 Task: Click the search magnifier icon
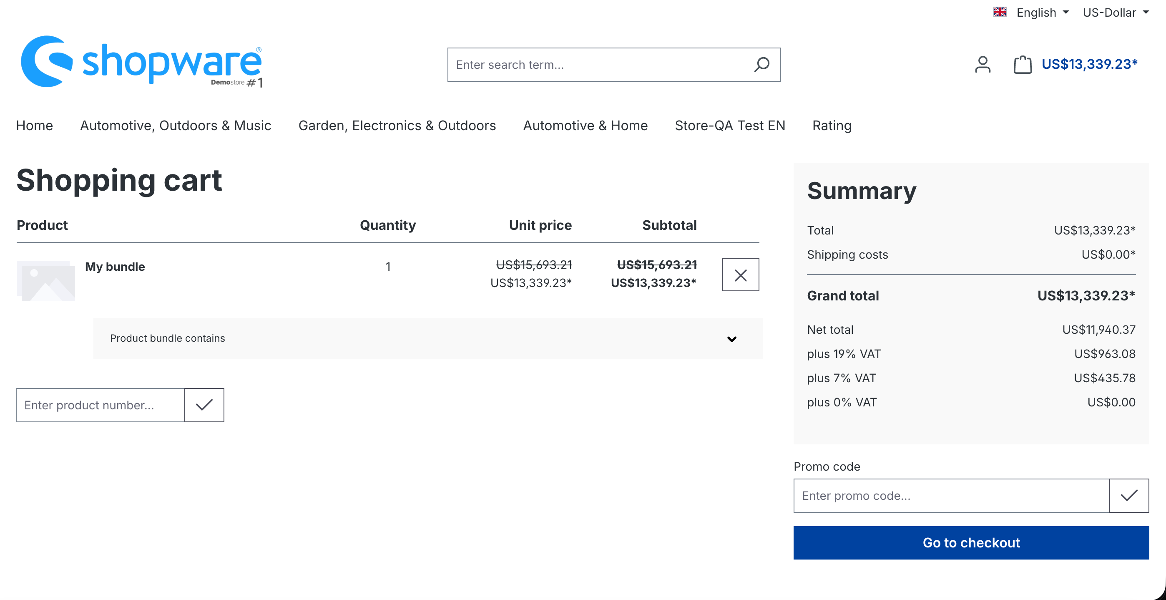(762, 64)
